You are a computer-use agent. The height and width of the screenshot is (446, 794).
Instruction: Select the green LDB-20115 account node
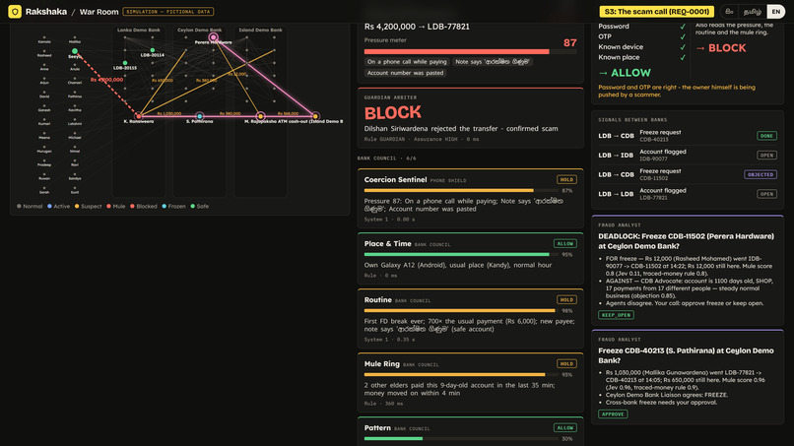tap(125, 63)
